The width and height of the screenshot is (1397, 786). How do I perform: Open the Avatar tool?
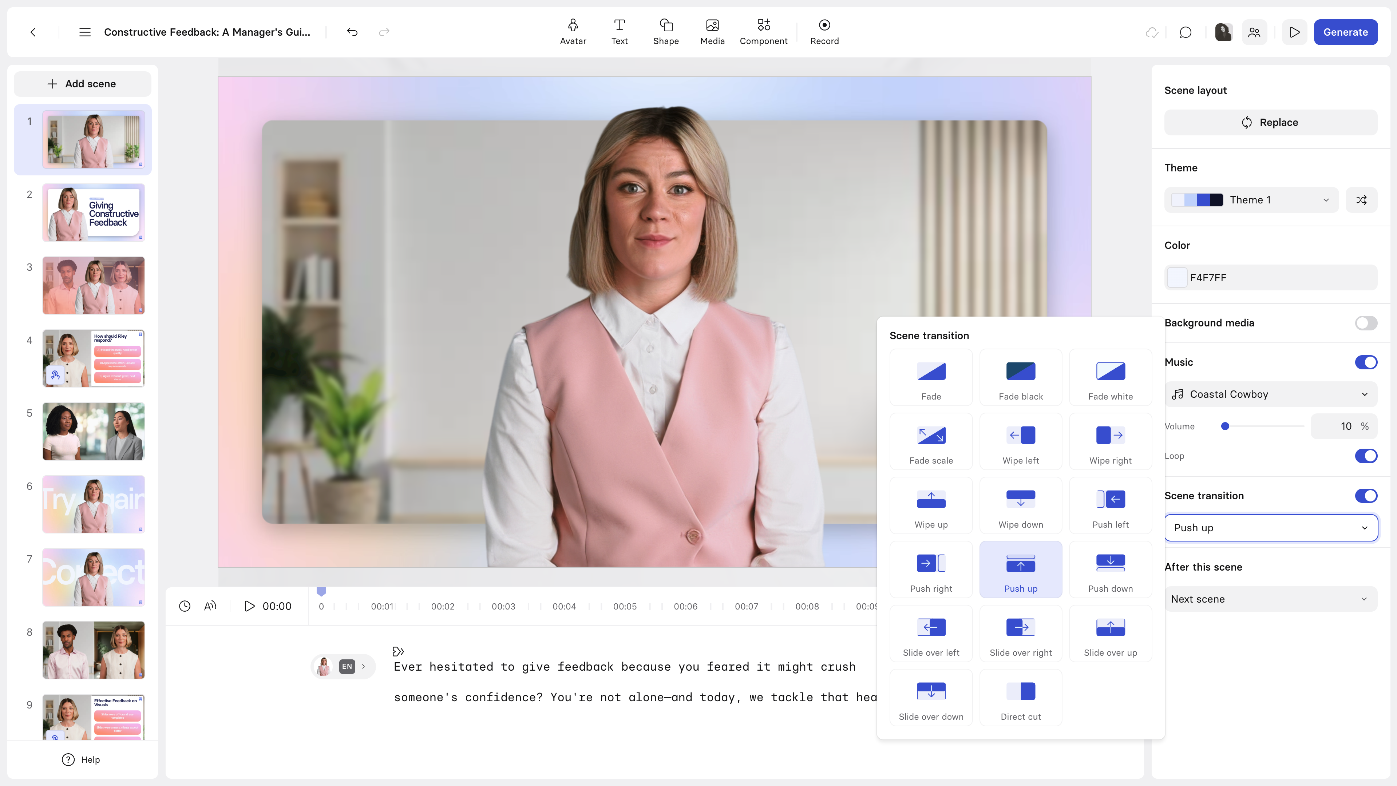point(573,31)
